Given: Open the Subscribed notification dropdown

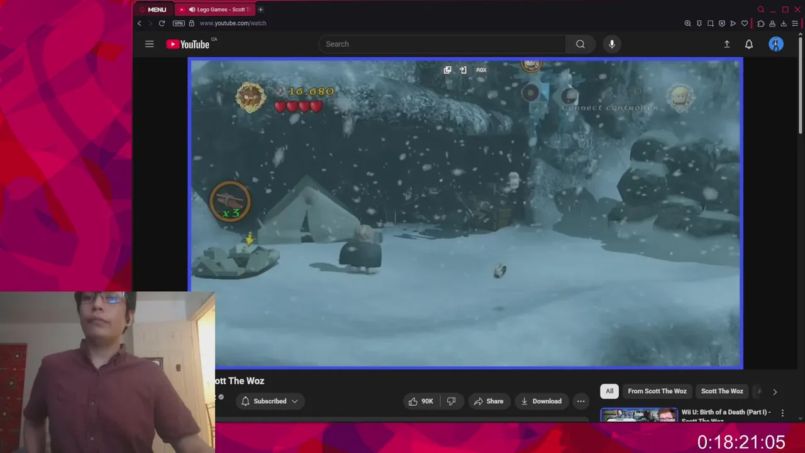Looking at the screenshot, I should 270,401.
